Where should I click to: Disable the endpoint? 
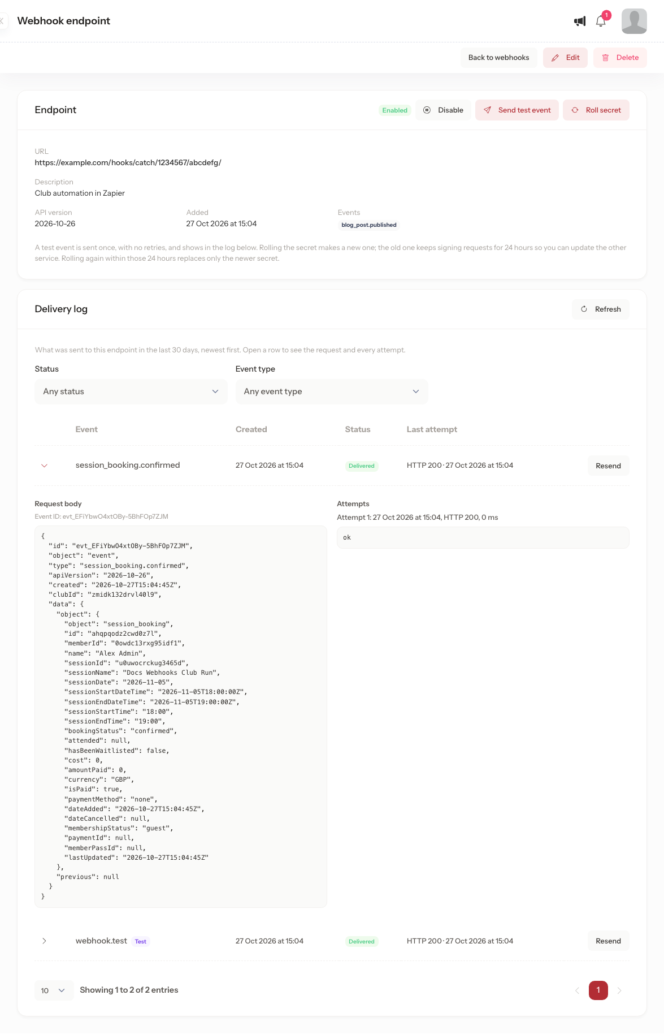tap(444, 110)
